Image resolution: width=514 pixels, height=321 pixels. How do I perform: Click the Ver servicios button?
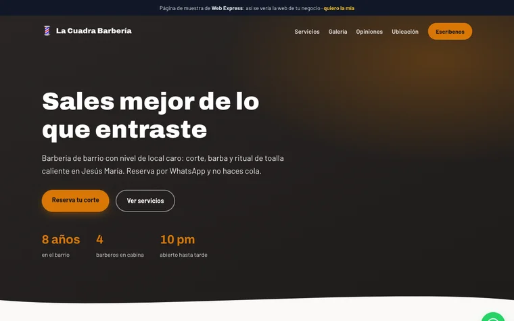(x=145, y=201)
